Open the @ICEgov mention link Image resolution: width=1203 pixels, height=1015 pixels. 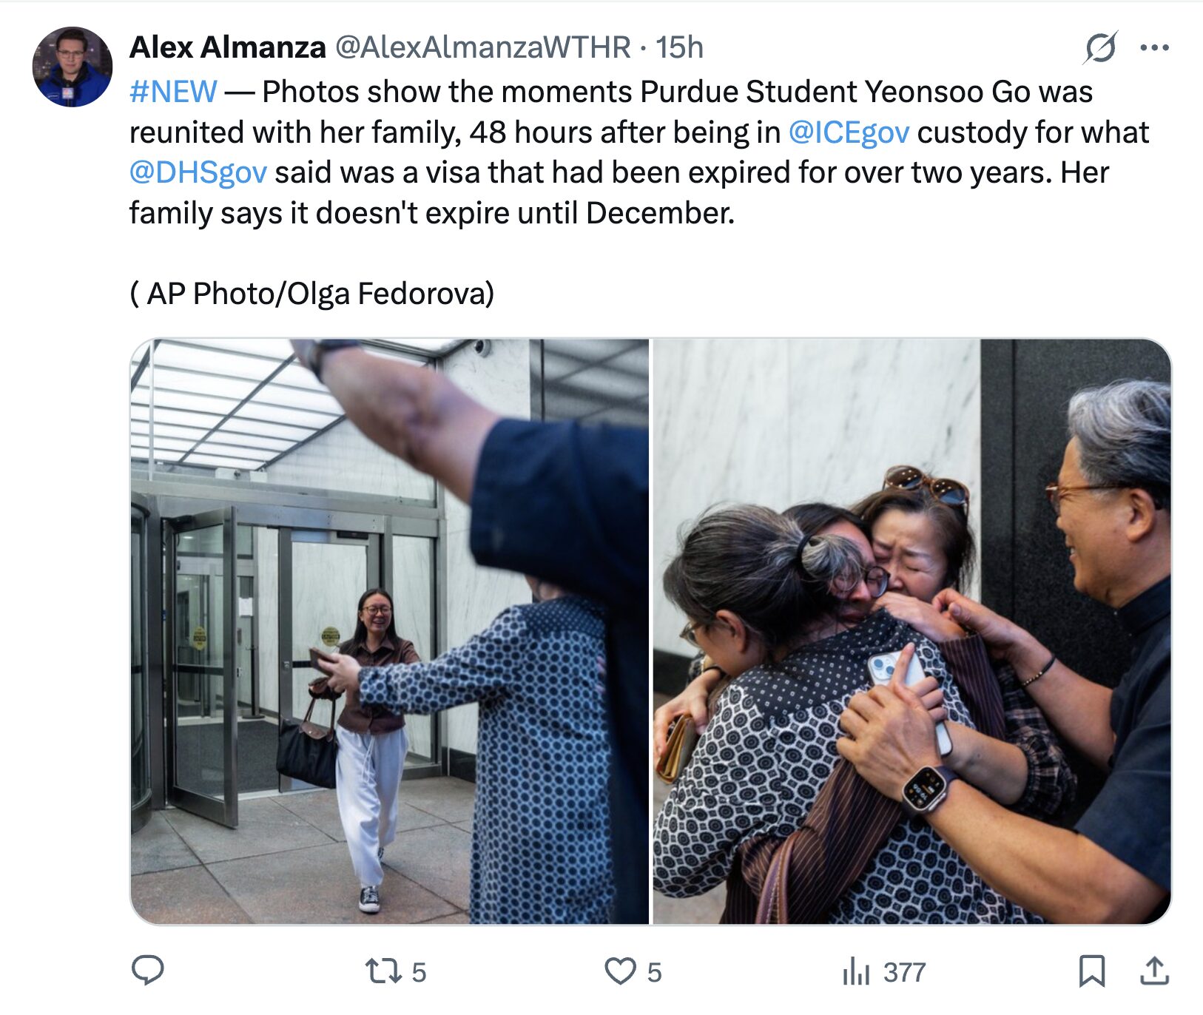coord(849,132)
